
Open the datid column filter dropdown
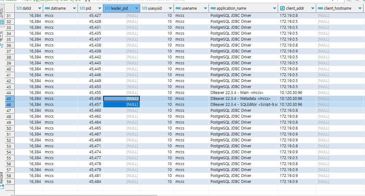[40, 8]
